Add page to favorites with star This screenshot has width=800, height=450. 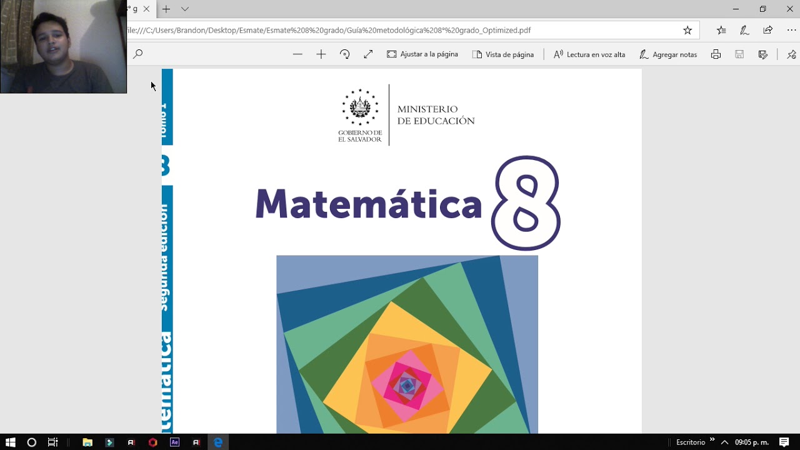tap(687, 30)
